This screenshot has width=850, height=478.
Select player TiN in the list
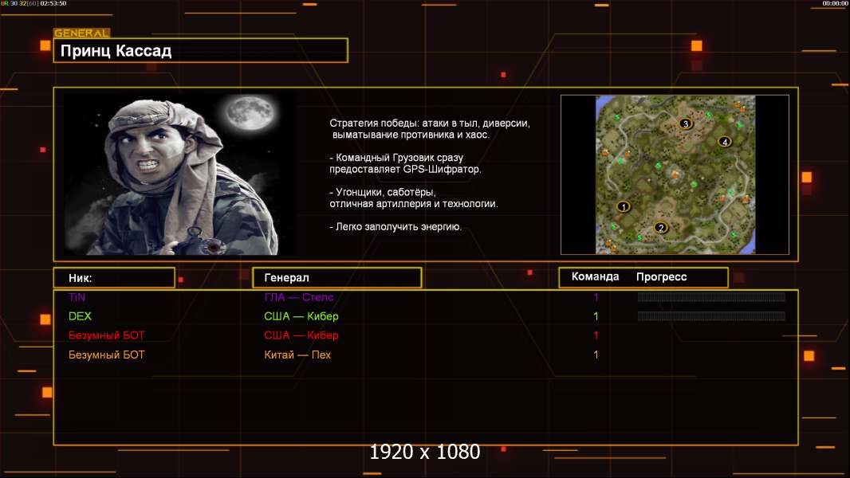(77, 297)
